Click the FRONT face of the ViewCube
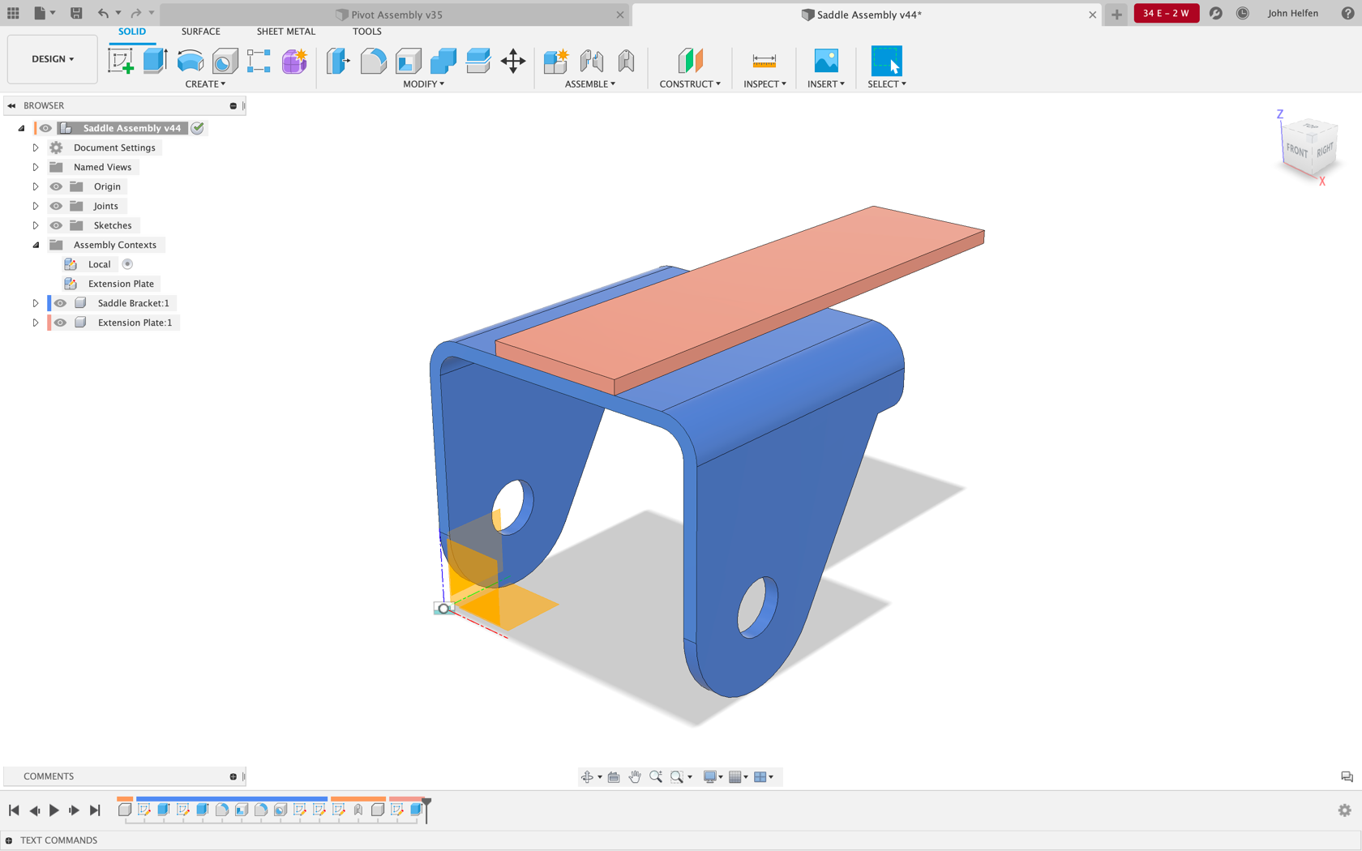 (1297, 150)
